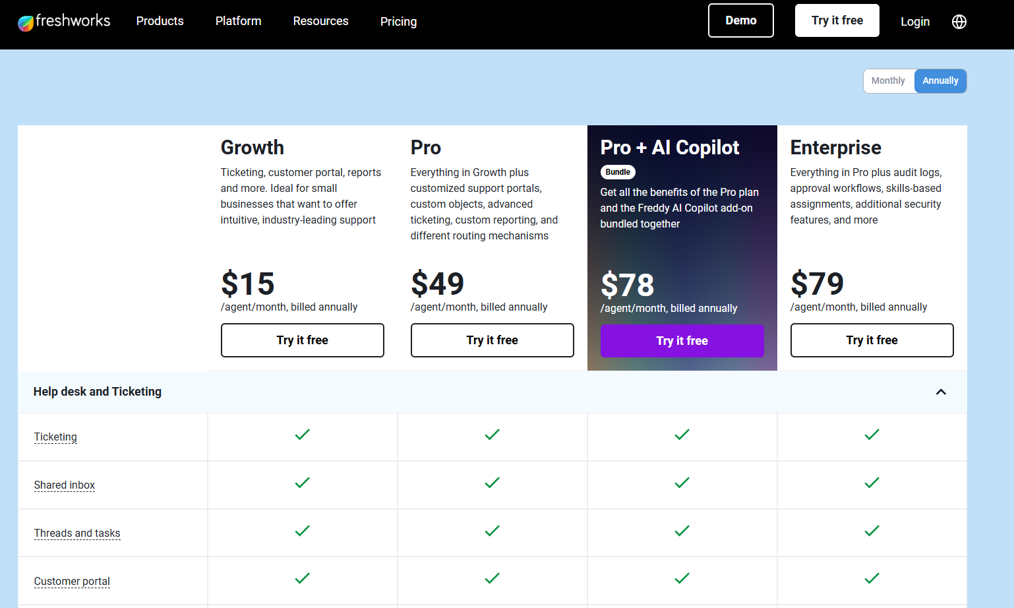Screen dimensions: 1014x608
Task: Start the Pro + AI Copilot free trial
Action: click(682, 341)
